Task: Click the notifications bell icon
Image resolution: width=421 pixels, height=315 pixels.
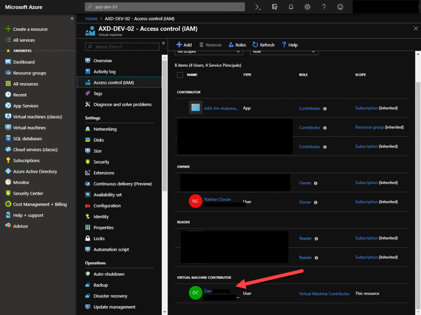Action: [291, 7]
